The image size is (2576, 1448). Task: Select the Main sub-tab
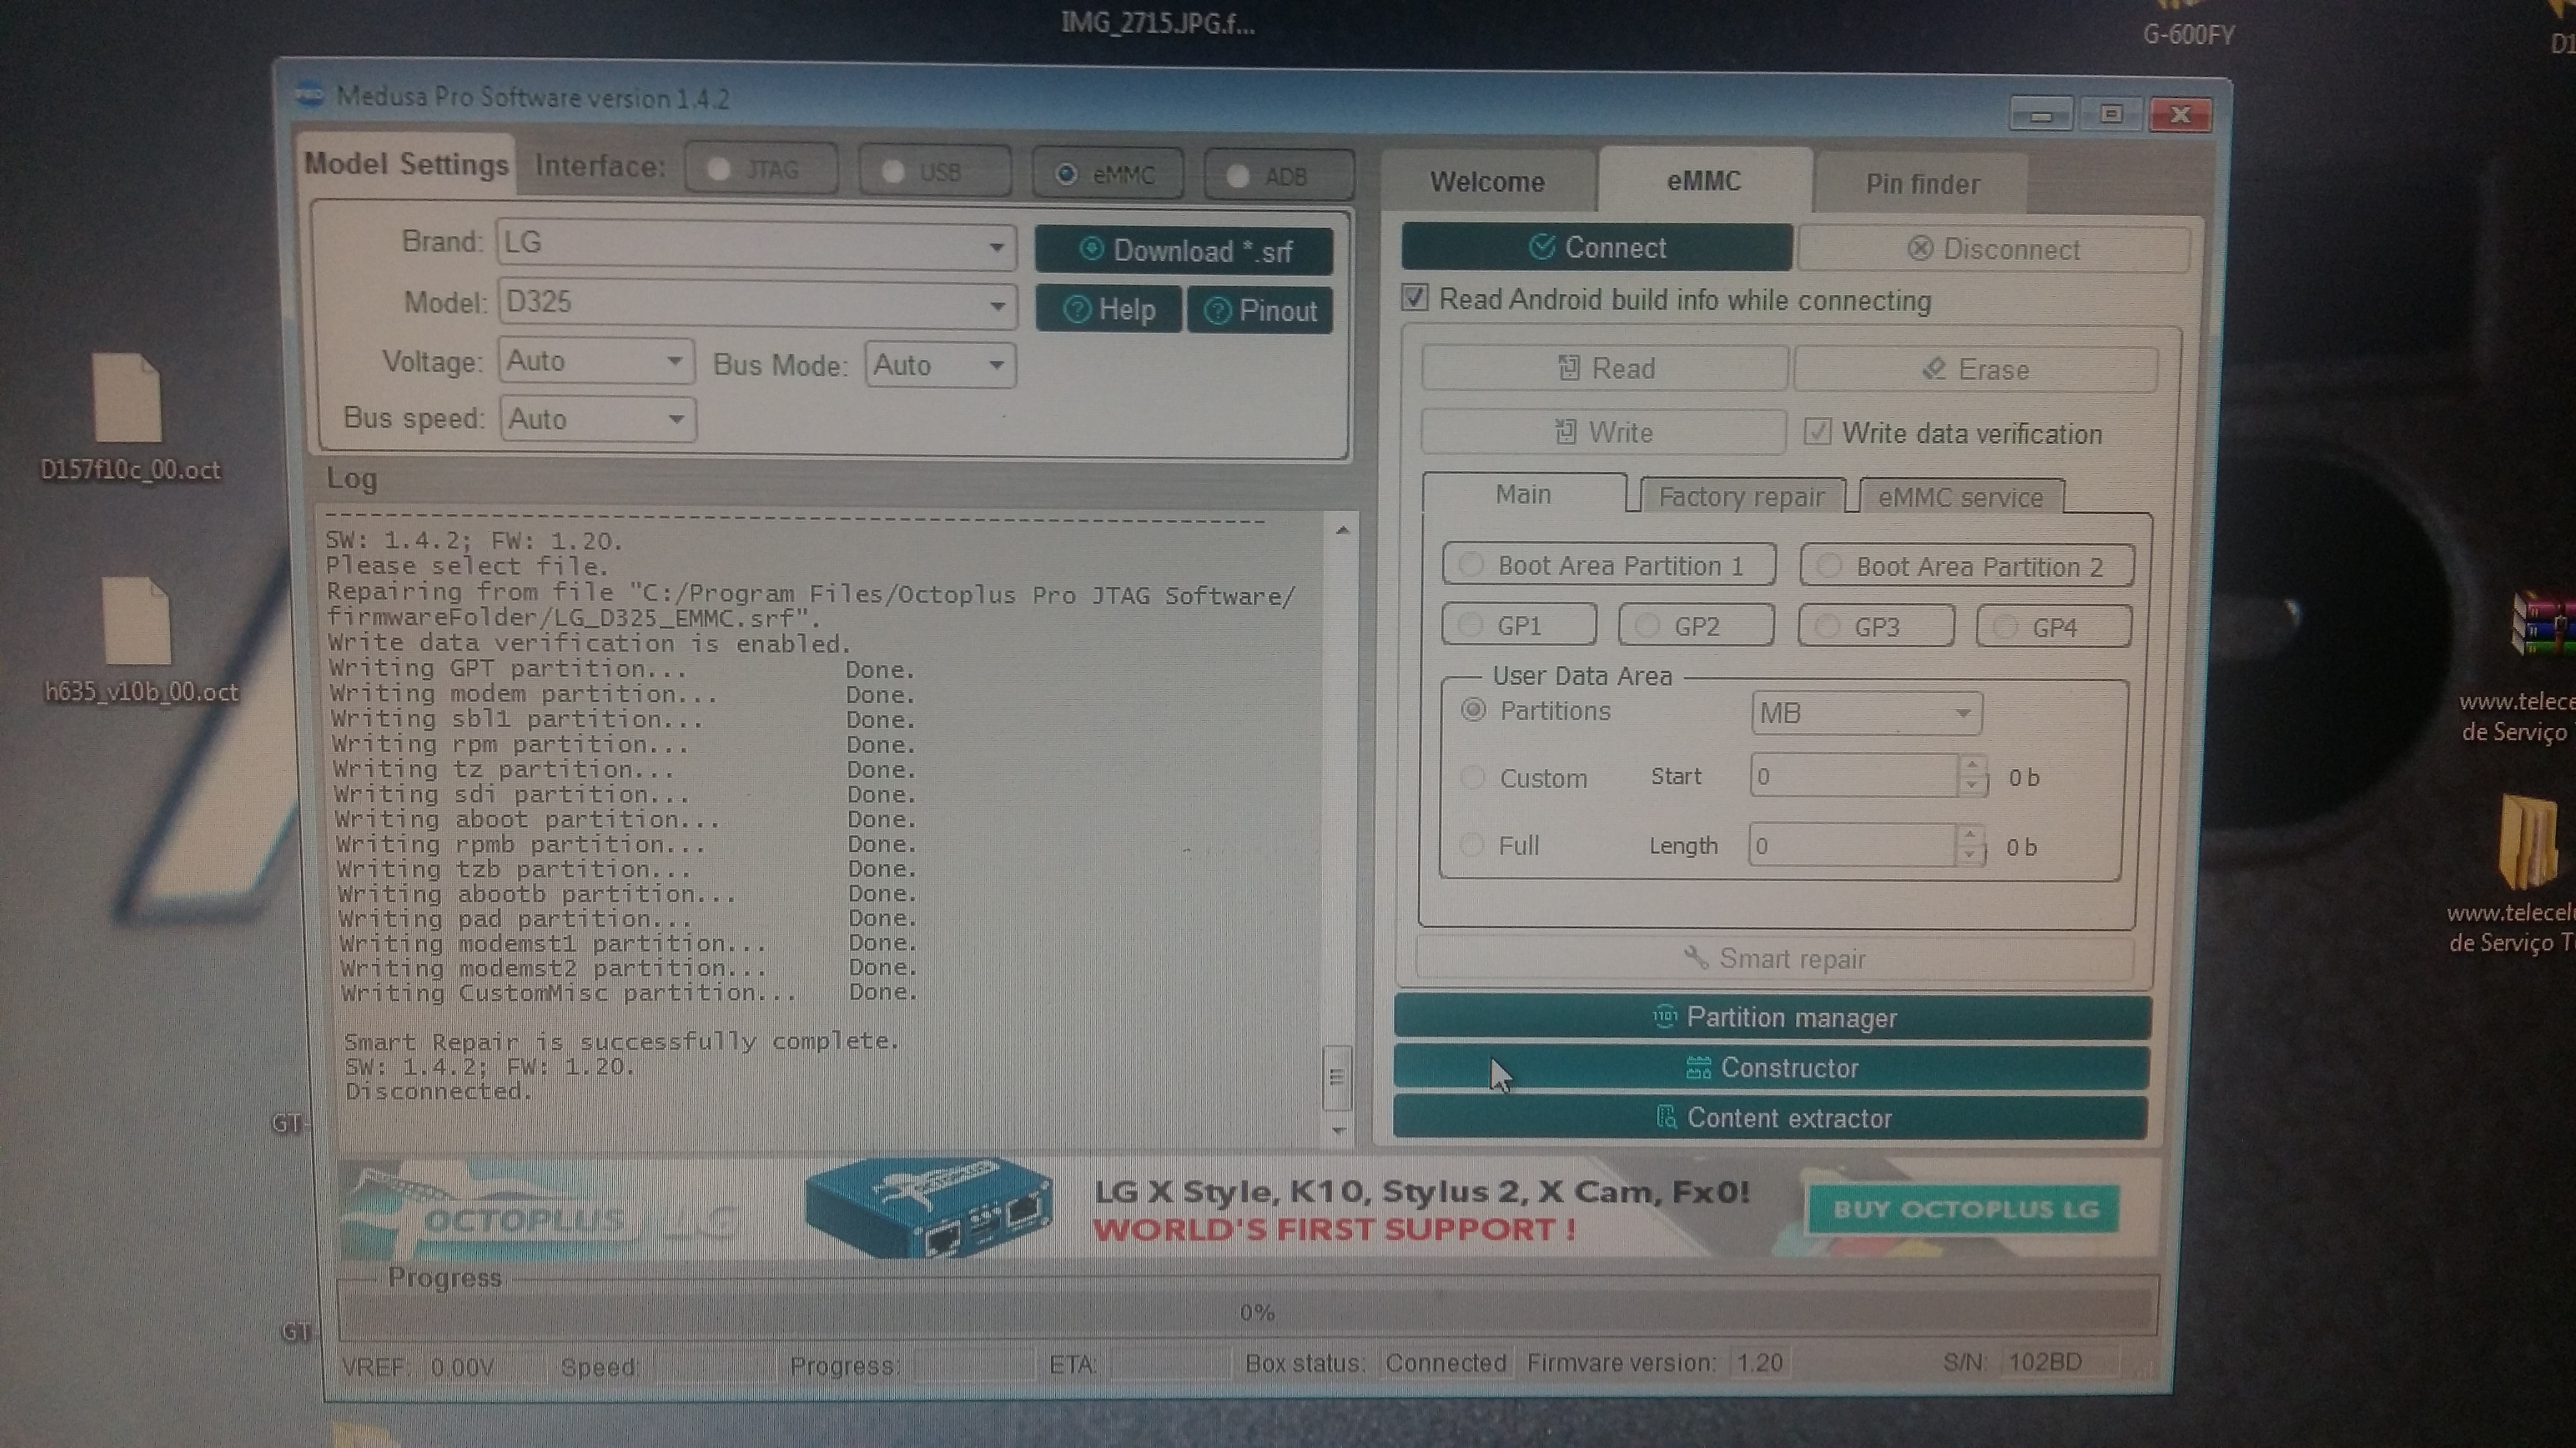point(1523,494)
